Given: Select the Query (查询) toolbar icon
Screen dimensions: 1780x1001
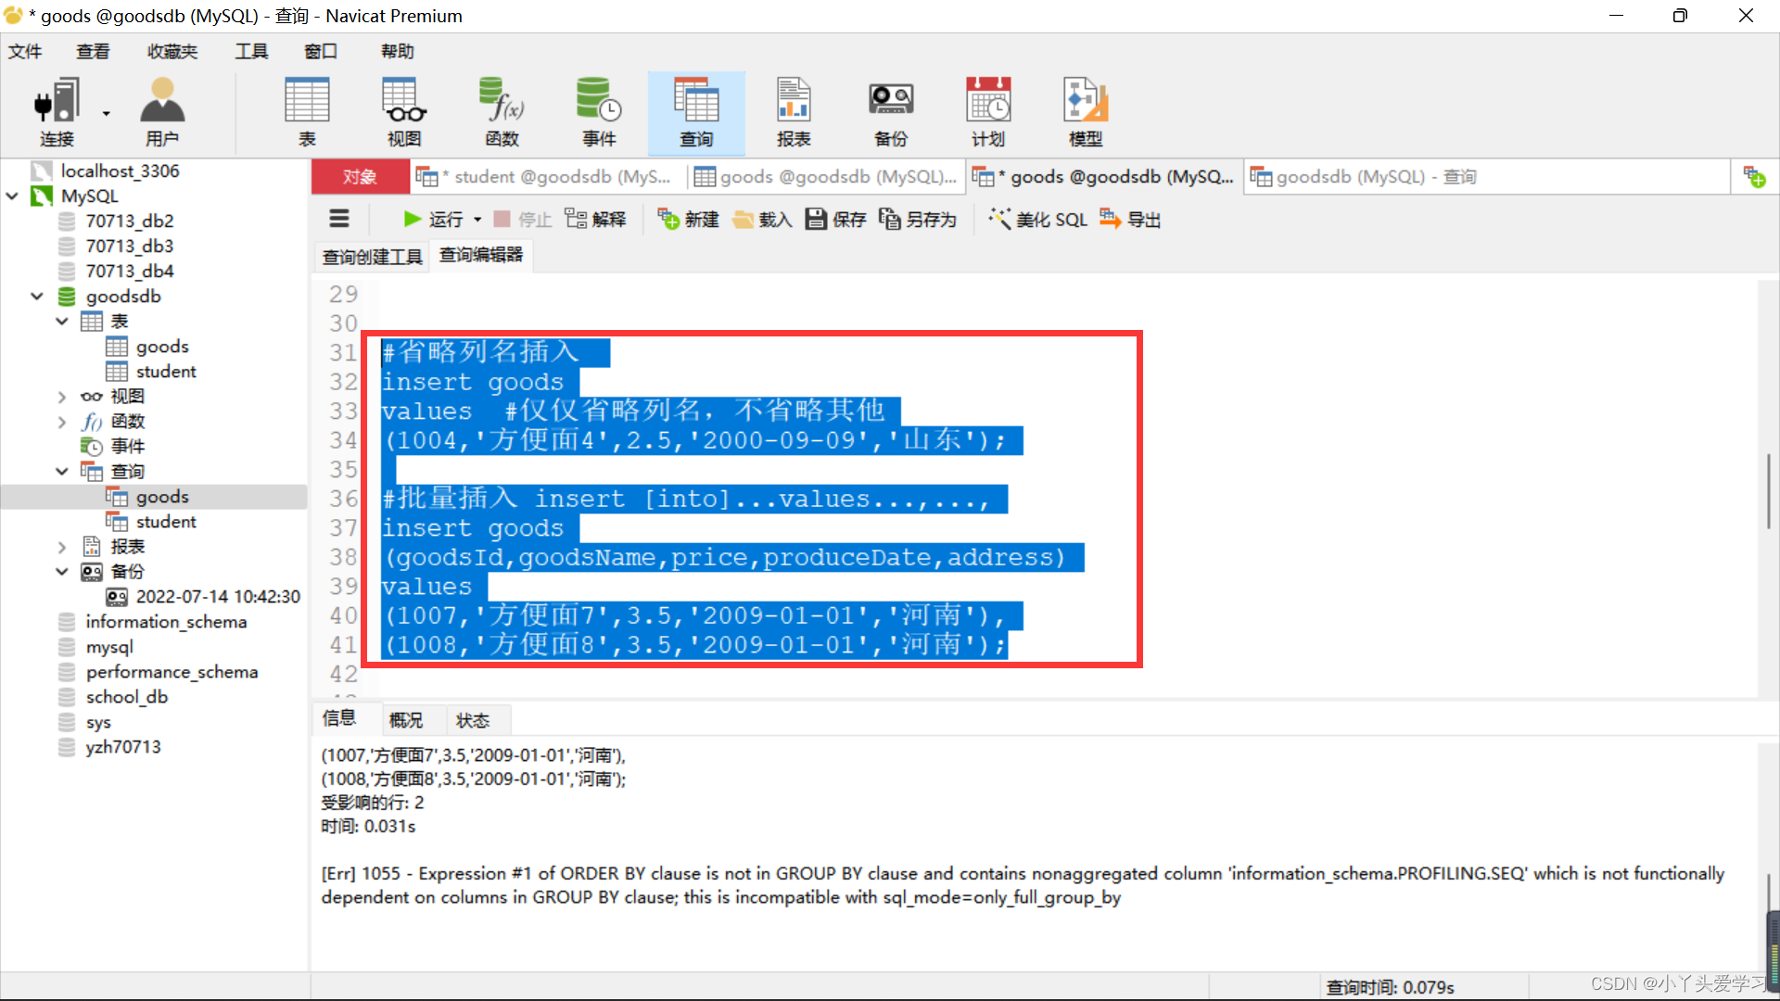Looking at the screenshot, I should [696, 112].
